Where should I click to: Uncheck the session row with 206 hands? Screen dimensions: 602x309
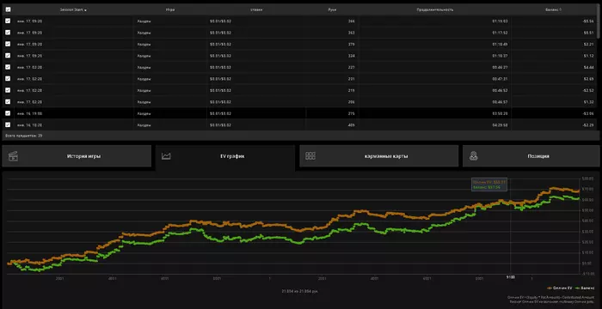(8, 101)
